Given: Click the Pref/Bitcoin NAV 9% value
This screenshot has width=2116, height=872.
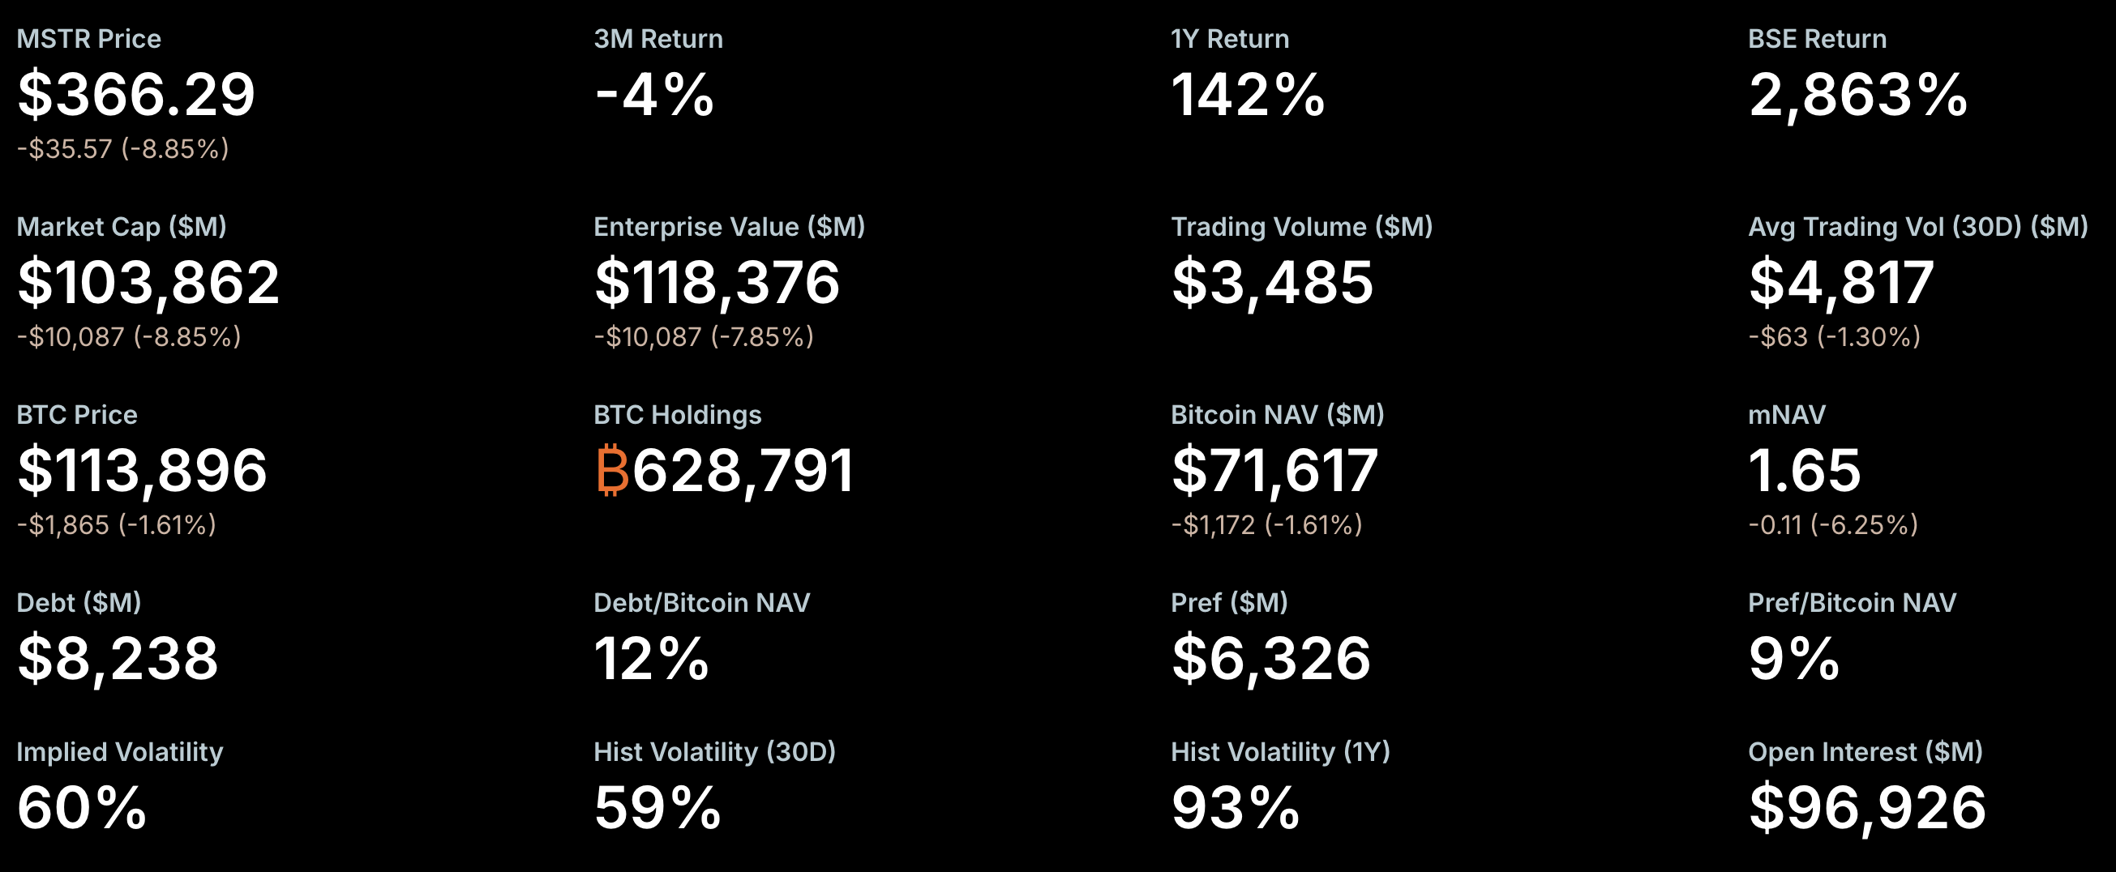Looking at the screenshot, I should point(1794,659).
